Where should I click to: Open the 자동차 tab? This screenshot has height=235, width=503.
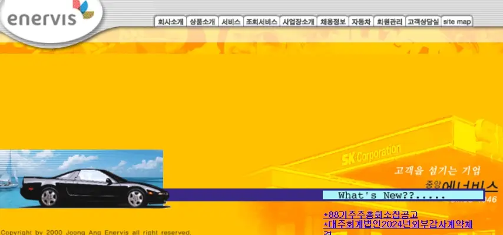tap(361, 21)
